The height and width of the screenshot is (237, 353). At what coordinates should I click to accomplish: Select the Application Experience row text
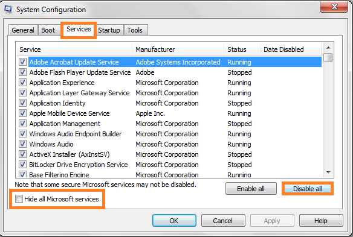(x=62, y=83)
